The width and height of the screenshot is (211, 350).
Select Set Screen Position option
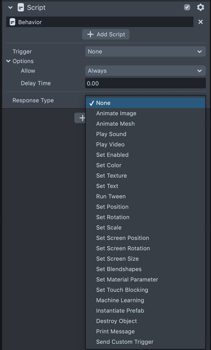[122, 238]
